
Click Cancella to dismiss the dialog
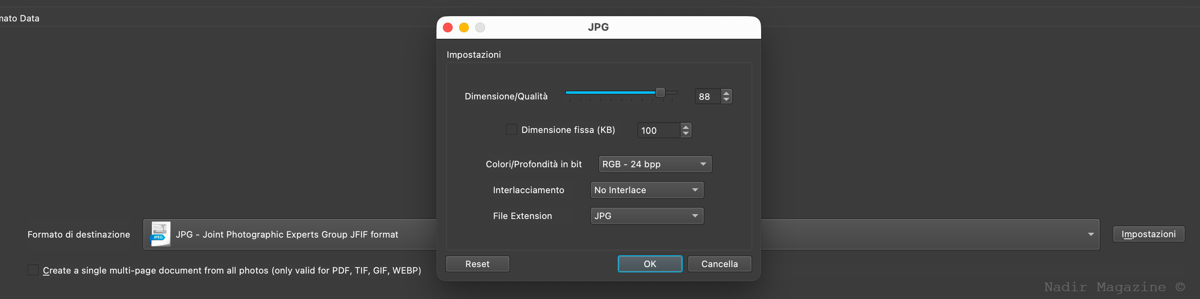[719, 264]
